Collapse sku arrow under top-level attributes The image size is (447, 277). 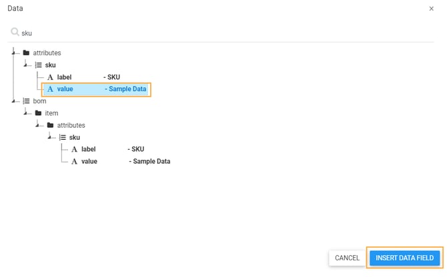(26, 64)
